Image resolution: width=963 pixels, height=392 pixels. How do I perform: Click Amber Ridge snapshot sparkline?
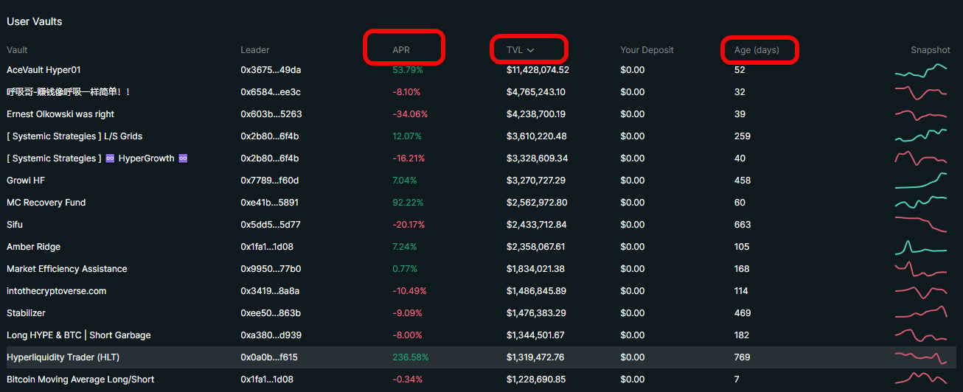[x=921, y=247]
